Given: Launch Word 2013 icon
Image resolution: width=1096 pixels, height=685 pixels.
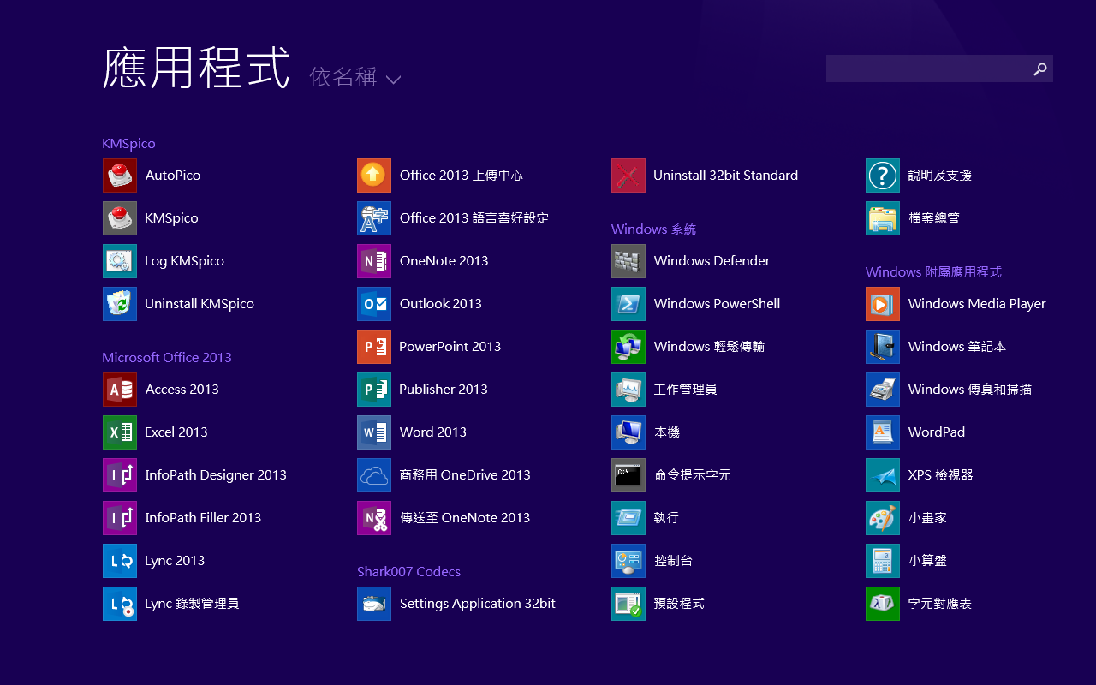Looking at the screenshot, I should pyautogui.click(x=374, y=432).
